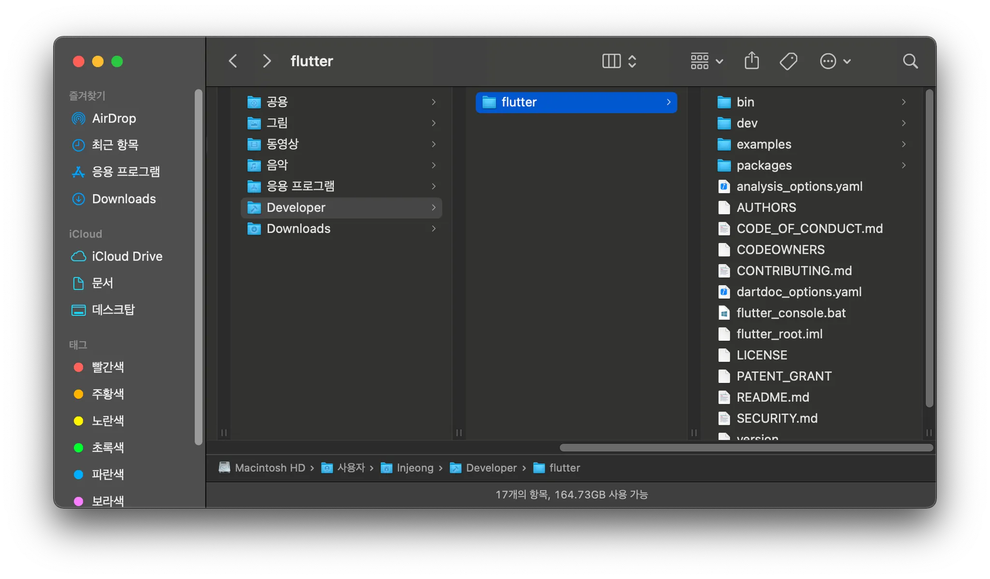
Task: Switch view using the view mode stepper arrows
Action: [632, 61]
